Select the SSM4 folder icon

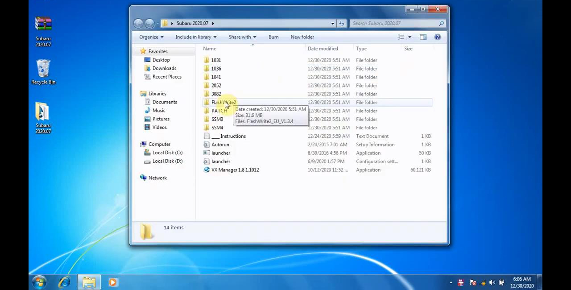pos(207,128)
